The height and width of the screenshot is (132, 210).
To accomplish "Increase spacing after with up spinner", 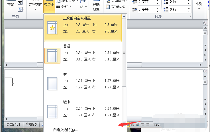I will coord(189,8).
